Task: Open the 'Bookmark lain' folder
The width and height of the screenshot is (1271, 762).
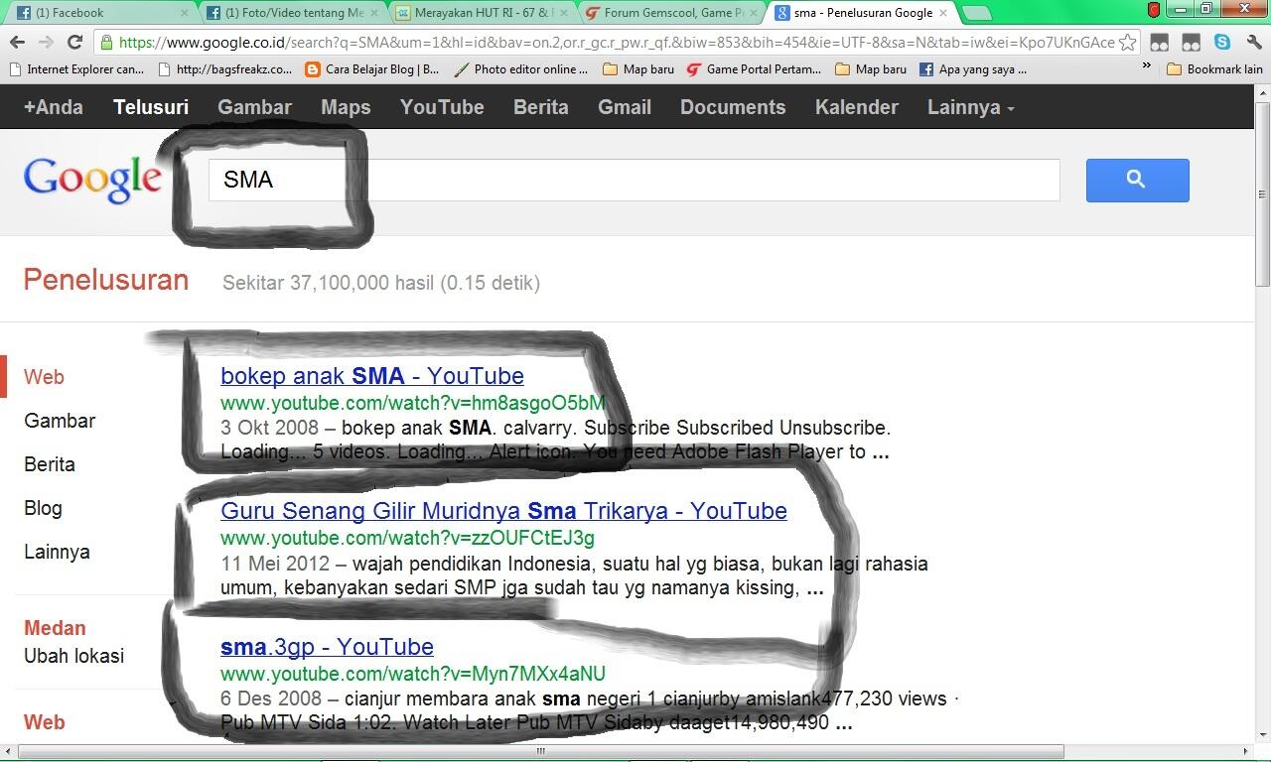Action: coord(1215,69)
